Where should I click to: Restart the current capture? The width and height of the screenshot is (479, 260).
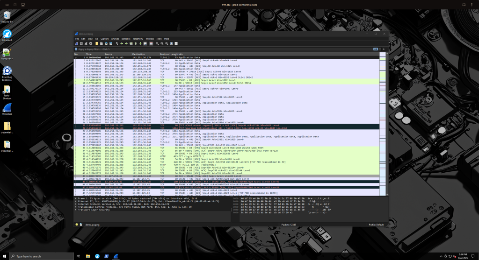[86, 43]
